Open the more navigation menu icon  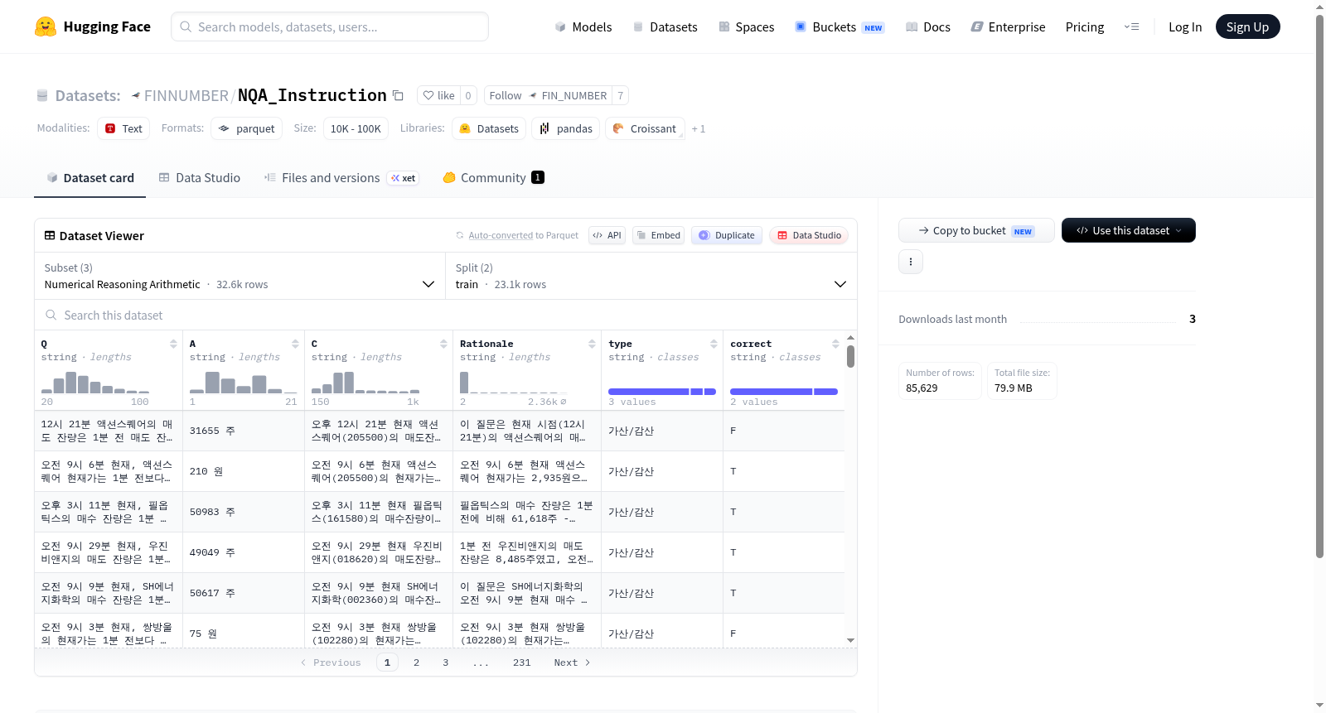[1131, 26]
